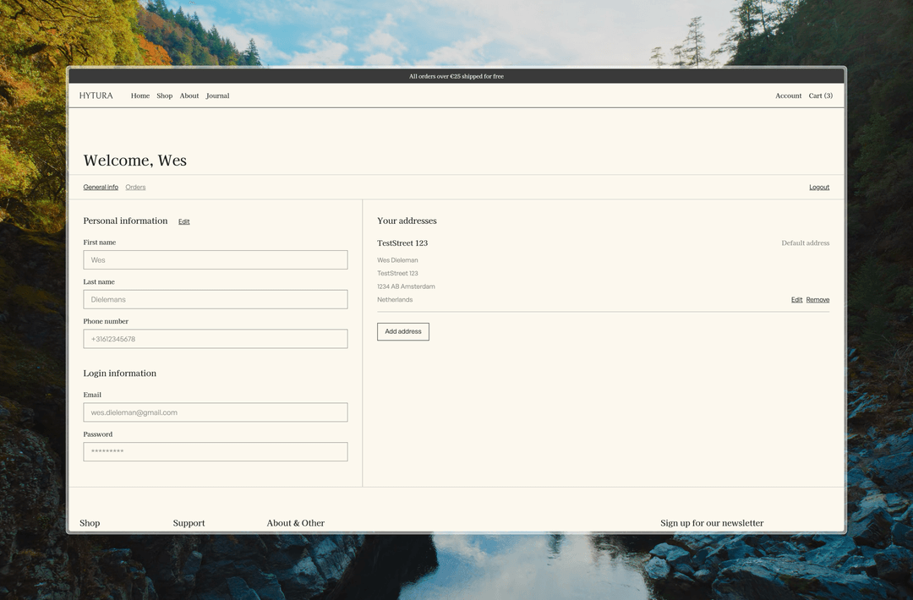913x600 pixels.
Task: Select the General info tab
Action: 101,187
